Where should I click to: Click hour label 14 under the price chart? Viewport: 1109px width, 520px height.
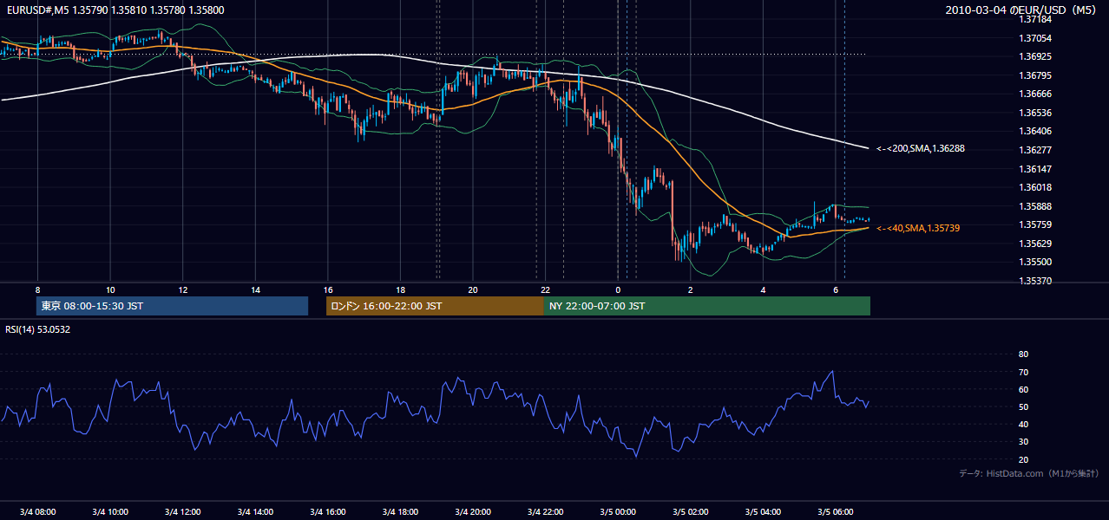click(255, 289)
